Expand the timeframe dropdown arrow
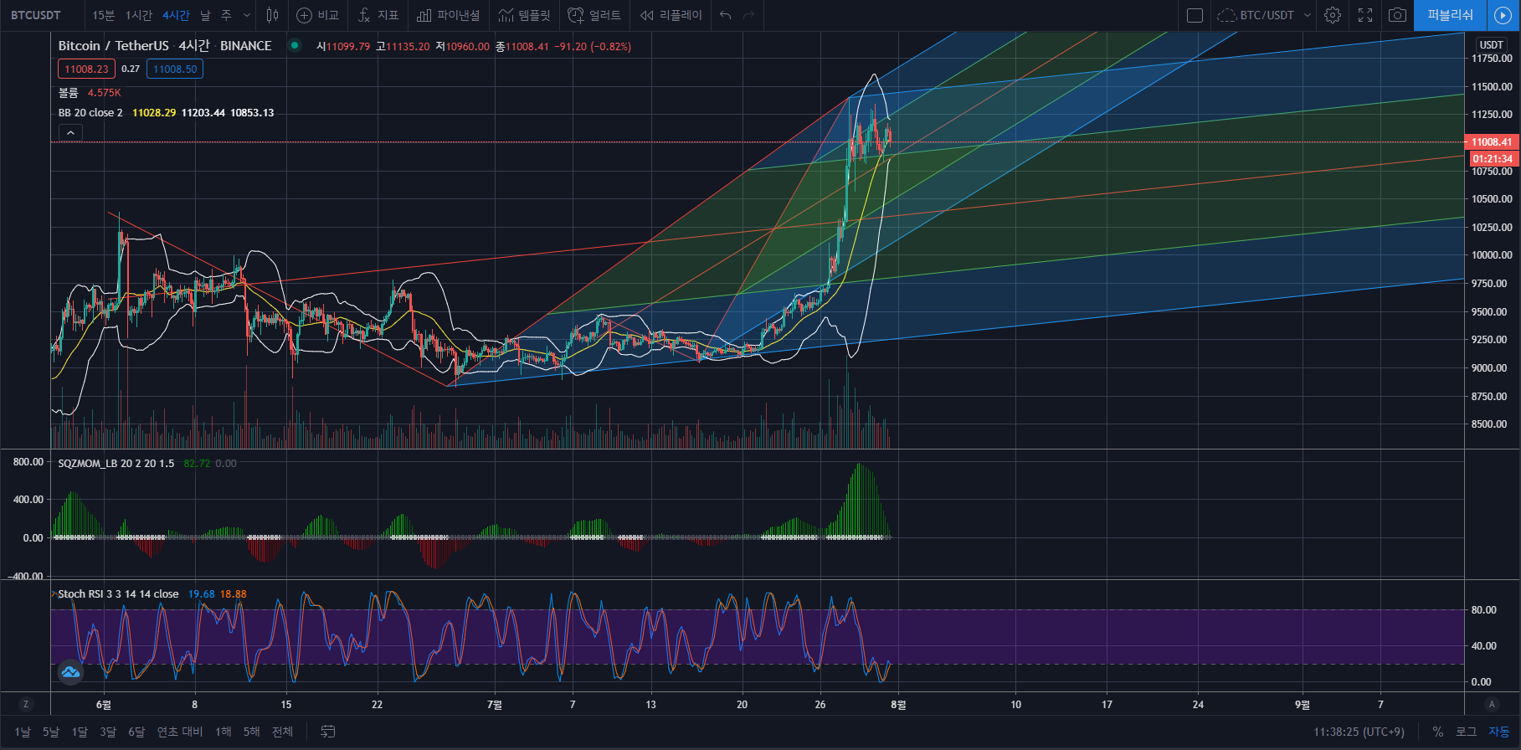This screenshot has width=1521, height=750. point(246,15)
